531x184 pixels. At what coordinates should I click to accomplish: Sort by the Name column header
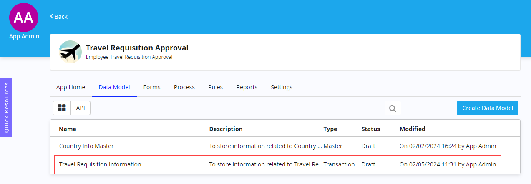tap(68, 129)
